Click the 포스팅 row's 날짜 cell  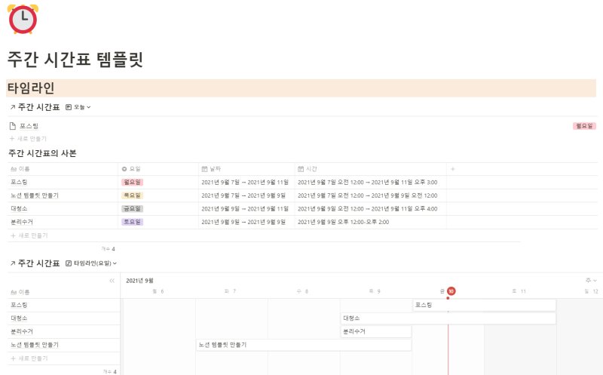pos(246,182)
